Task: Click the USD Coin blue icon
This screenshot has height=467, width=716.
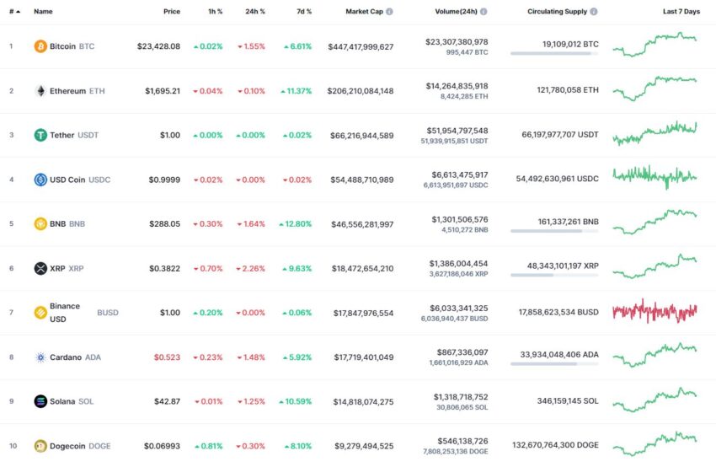Action: [40, 180]
